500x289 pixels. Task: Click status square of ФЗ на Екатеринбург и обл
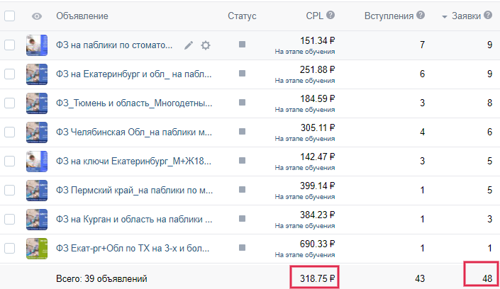pyautogui.click(x=242, y=73)
